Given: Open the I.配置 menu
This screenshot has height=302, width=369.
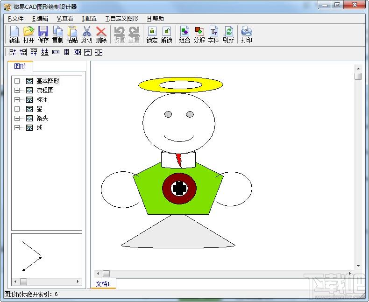Looking at the screenshot, I should [89, 19].
